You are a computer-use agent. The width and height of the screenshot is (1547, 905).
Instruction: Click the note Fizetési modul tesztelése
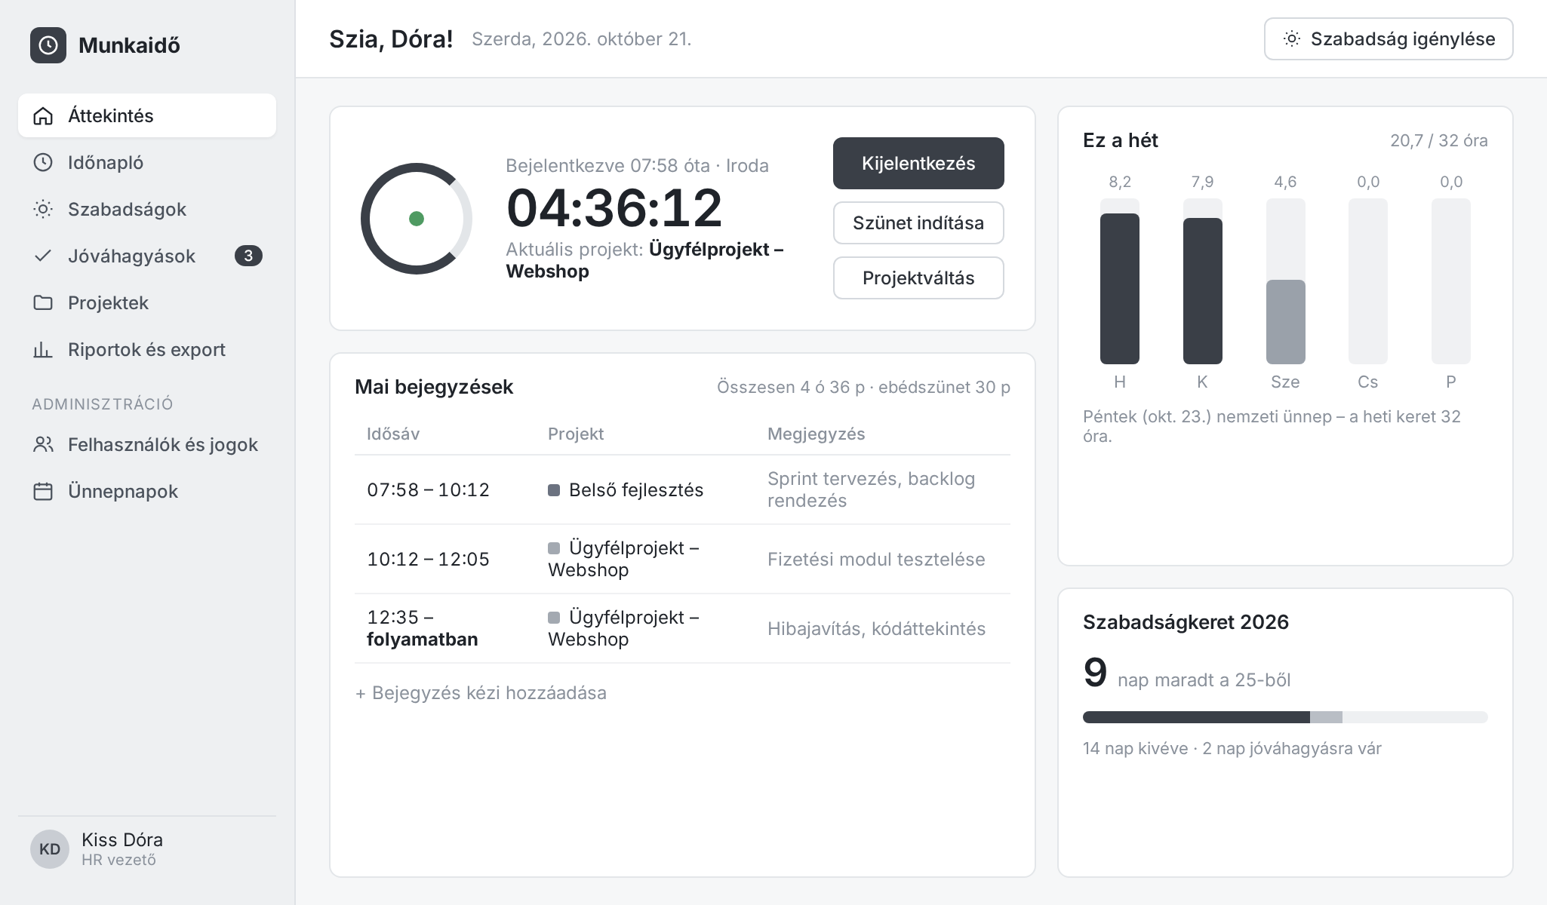[876, 560]
